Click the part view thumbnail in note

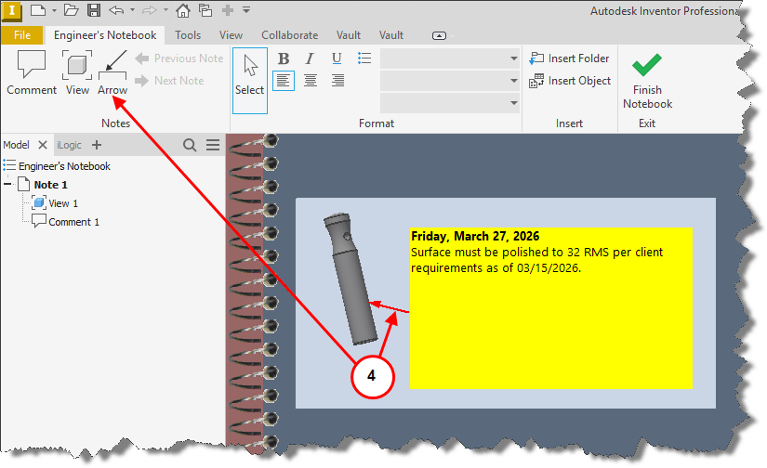pyautogui.click(x=350, y=279)
